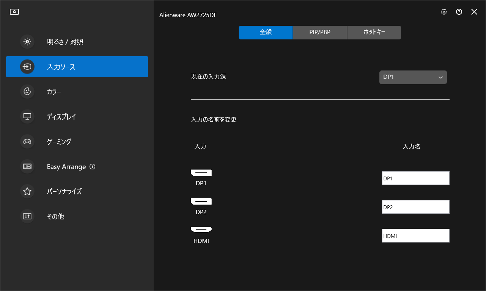Open settings via the gear icon
The height and width of the screenshot is (291, 486).
[444, 12]
